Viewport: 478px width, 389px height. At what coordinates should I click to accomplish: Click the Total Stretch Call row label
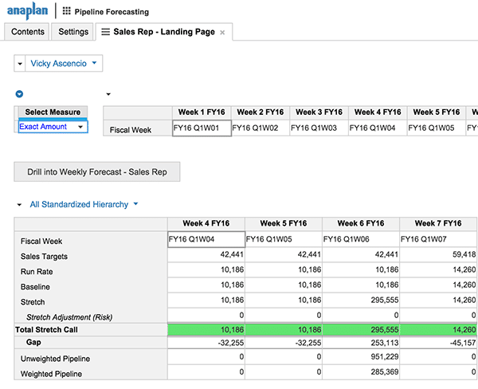coord(46,330)
